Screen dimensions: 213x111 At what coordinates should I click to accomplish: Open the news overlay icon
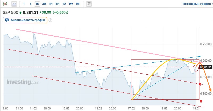click(89, 4)
